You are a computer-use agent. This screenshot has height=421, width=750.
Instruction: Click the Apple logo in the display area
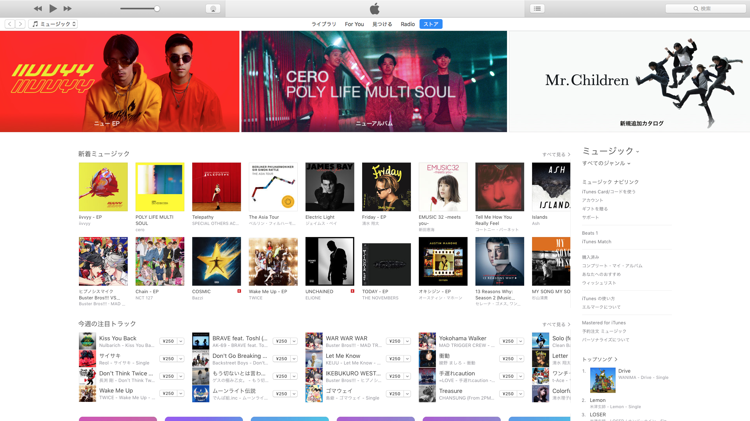(x=375, y=9)
